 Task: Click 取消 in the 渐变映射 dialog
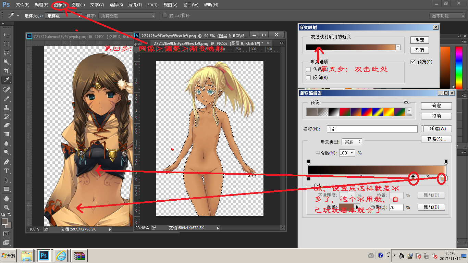420,50
